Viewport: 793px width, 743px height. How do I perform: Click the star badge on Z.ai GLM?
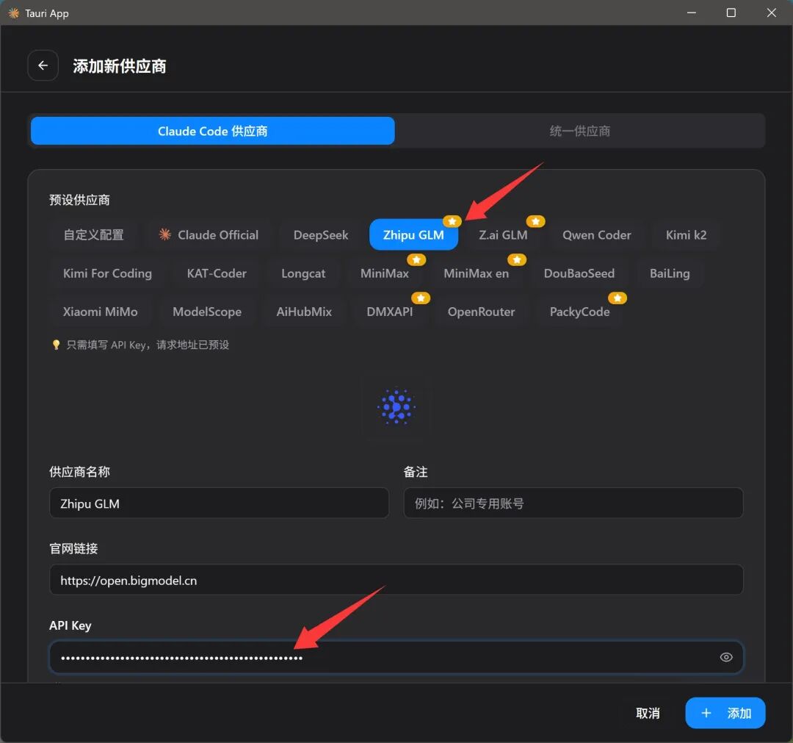tap(535, 220)
